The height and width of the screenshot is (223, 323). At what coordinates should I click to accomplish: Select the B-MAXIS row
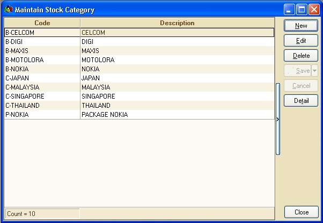(140, 50)
